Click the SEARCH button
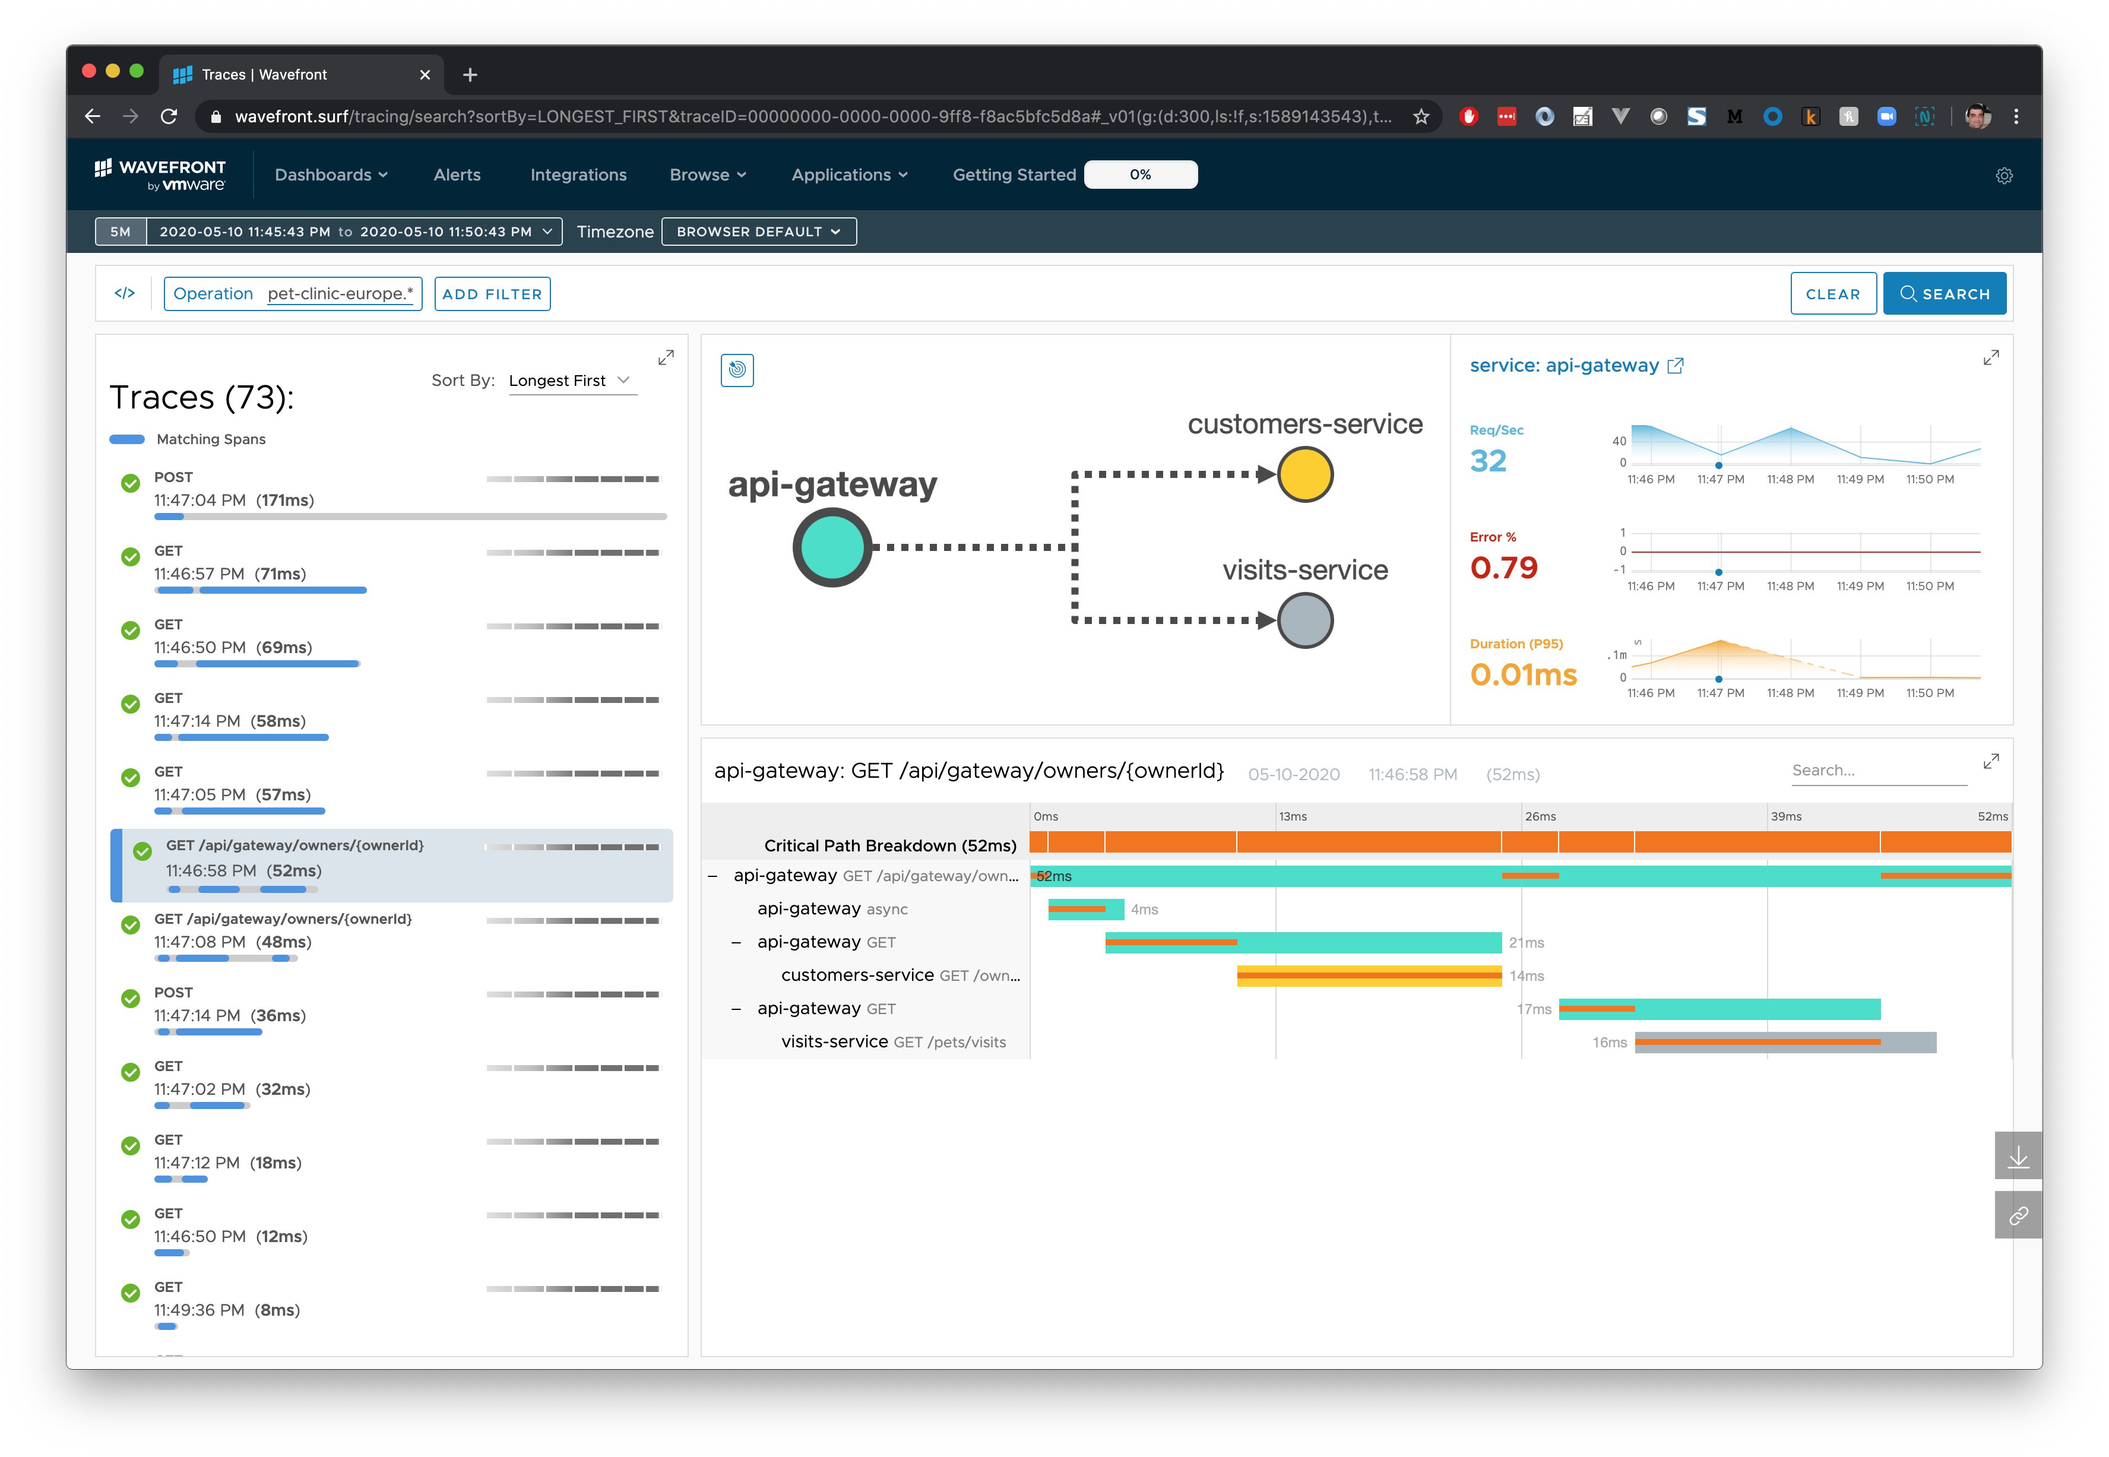The width and height of the screenshot is (2109, 1457). (1944, 294)
